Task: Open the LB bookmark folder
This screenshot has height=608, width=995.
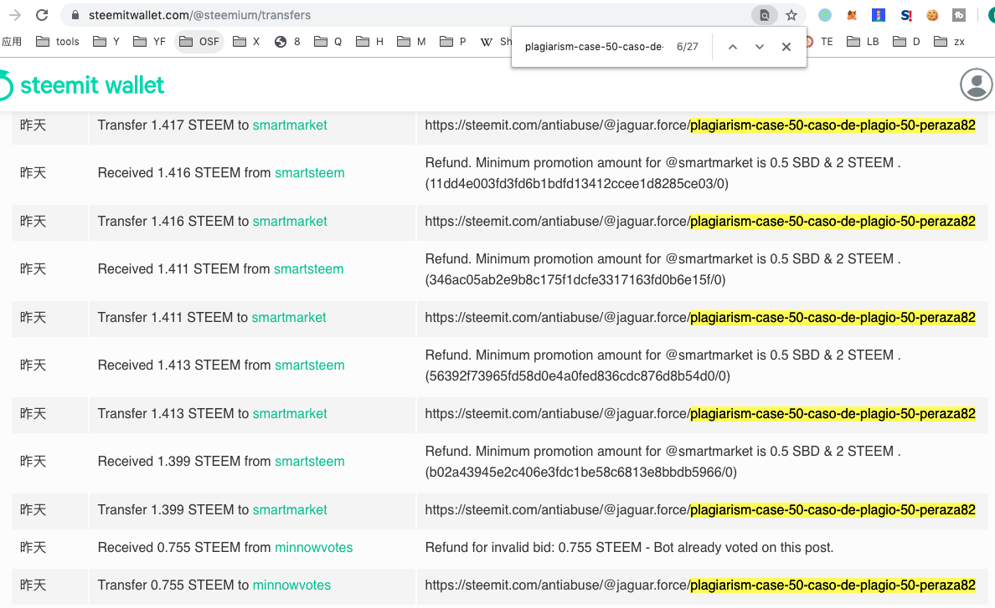Action: click(863, 42)
